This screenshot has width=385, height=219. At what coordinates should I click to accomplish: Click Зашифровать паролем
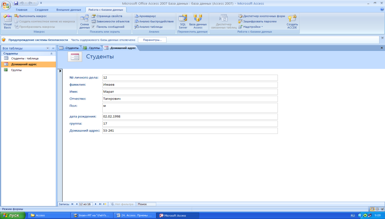click(x=257, y=21)
